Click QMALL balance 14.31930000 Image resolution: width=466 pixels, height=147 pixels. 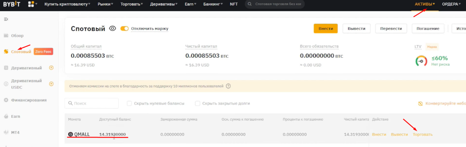112,134
